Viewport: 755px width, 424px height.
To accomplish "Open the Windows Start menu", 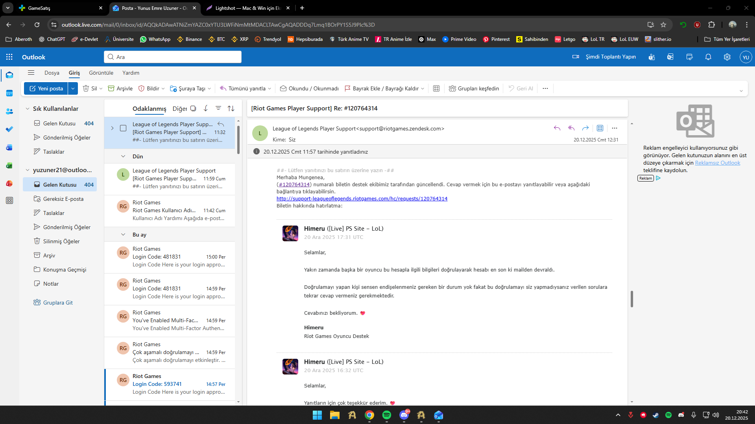I will click(x=317, y=415).
